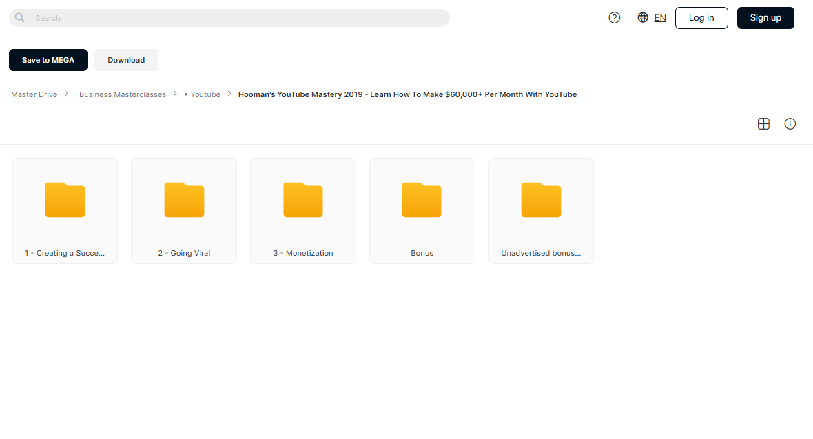The image size is (813, 439).
Task: Open the '1 - Creating a Succe...' folder icon
Action: 65,200
